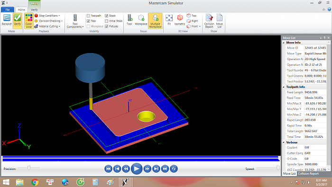The width and height of the screenshot is (332, 187).
Task: Switch to Collision Report tab
Action: tap(308, 174)
